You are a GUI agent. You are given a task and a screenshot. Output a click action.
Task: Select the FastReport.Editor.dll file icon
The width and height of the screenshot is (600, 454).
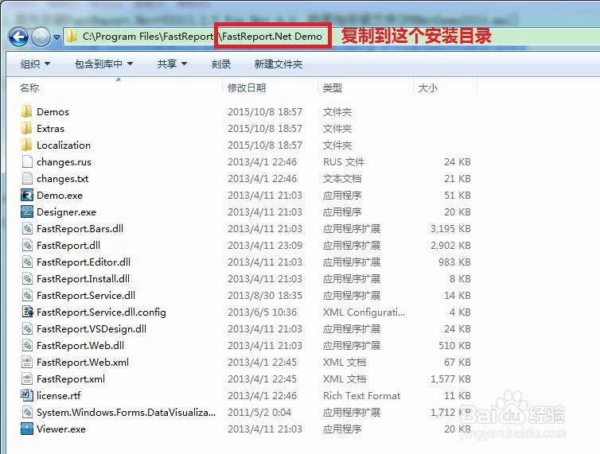[27, 262]
